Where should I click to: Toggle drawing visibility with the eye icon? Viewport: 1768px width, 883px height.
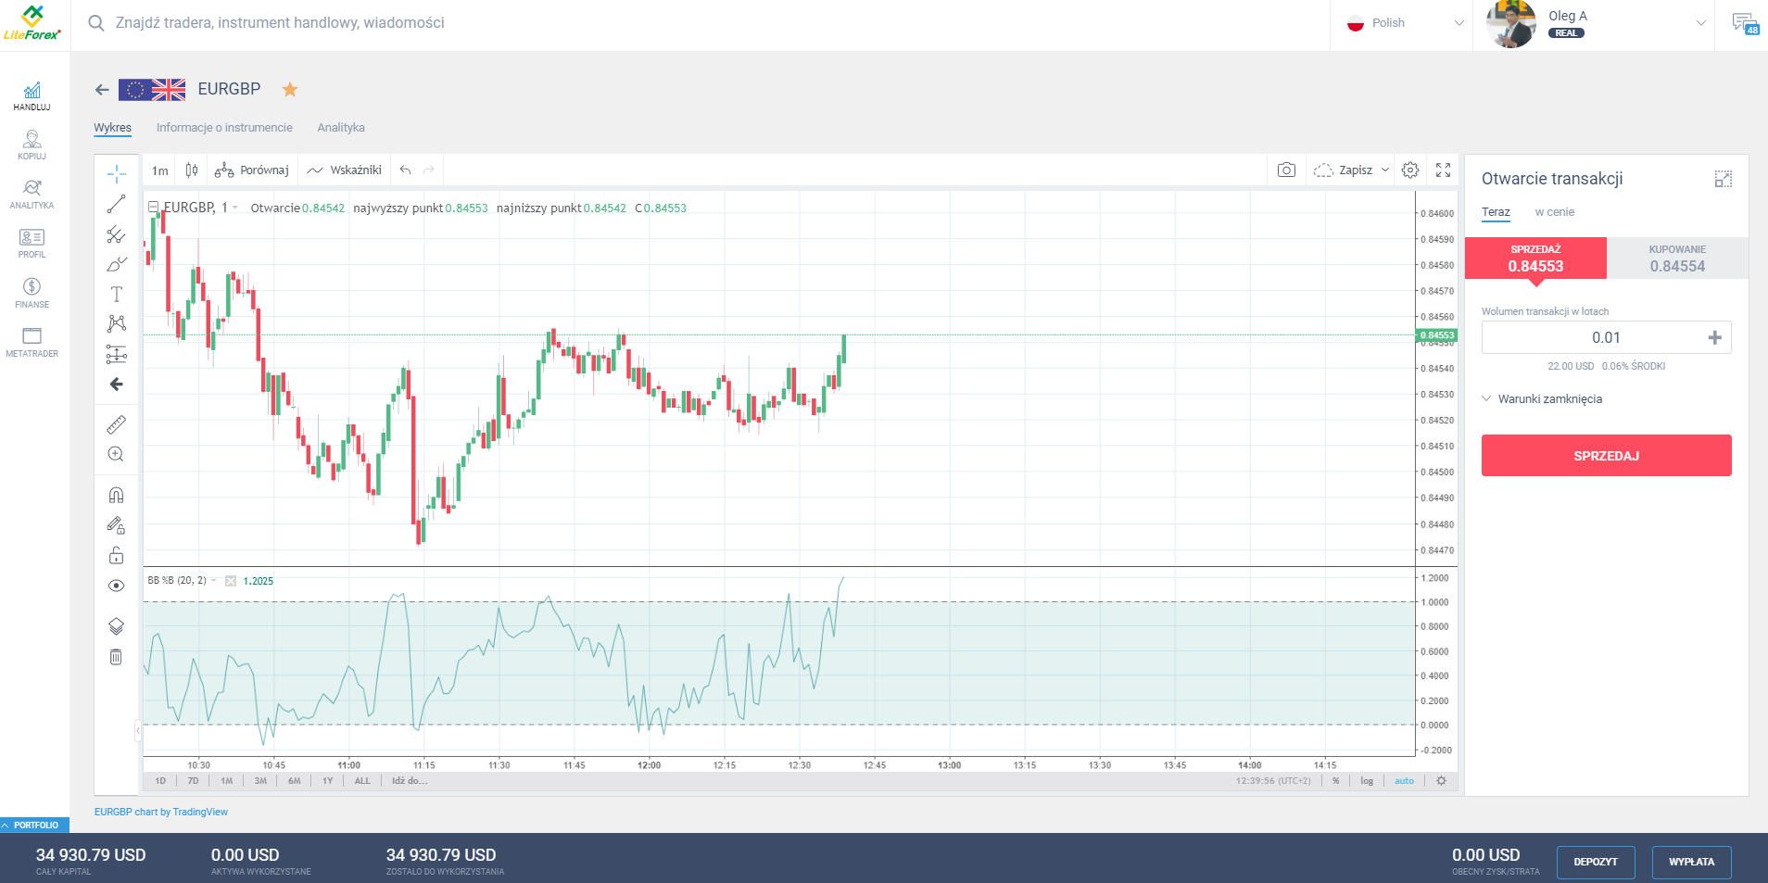coord(116,585)
